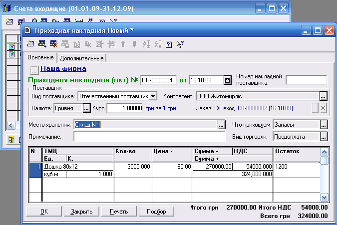Sort rows descending with the Z-A icon
This screenshot has width=337, height=225.
coord(157,44)
